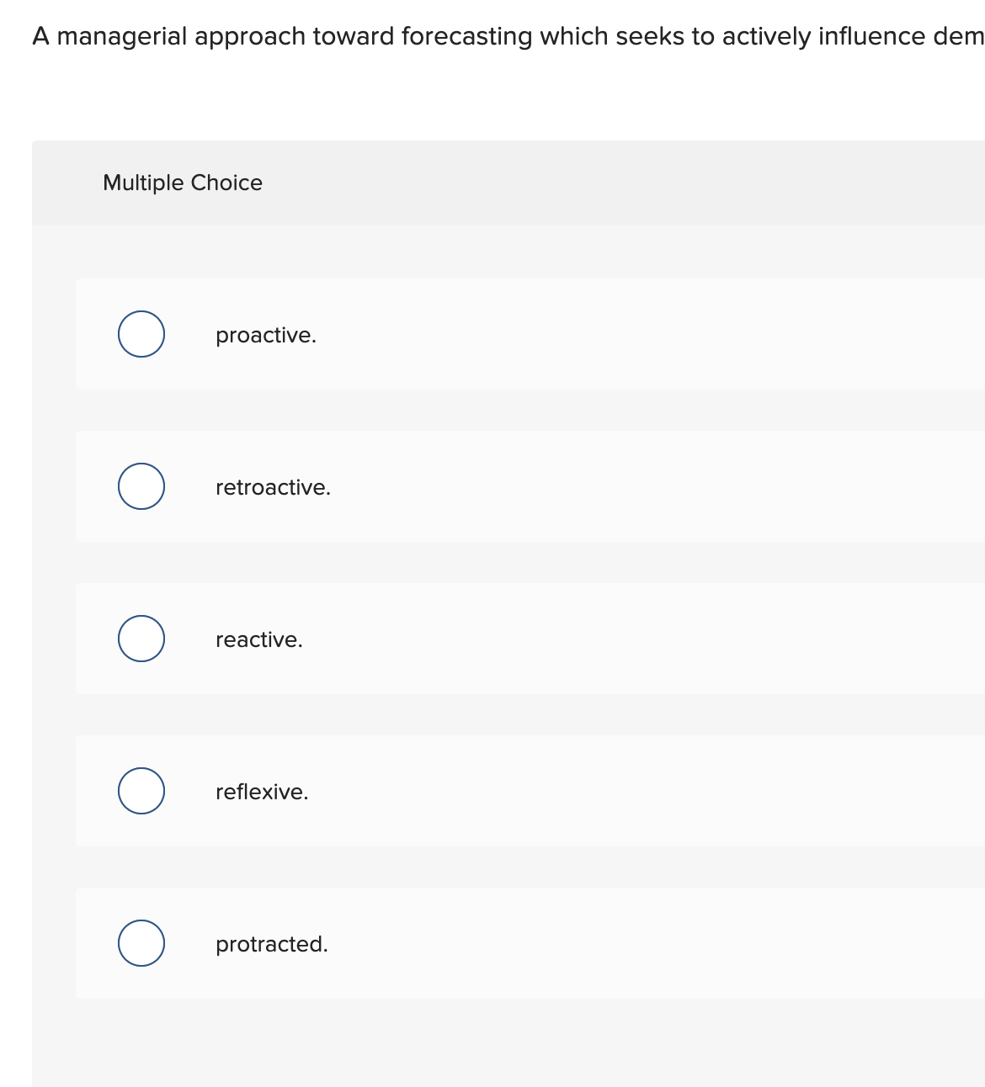Mark the reactive radio button
This screenshot has height=1087, width=985.
pos(141,639)
